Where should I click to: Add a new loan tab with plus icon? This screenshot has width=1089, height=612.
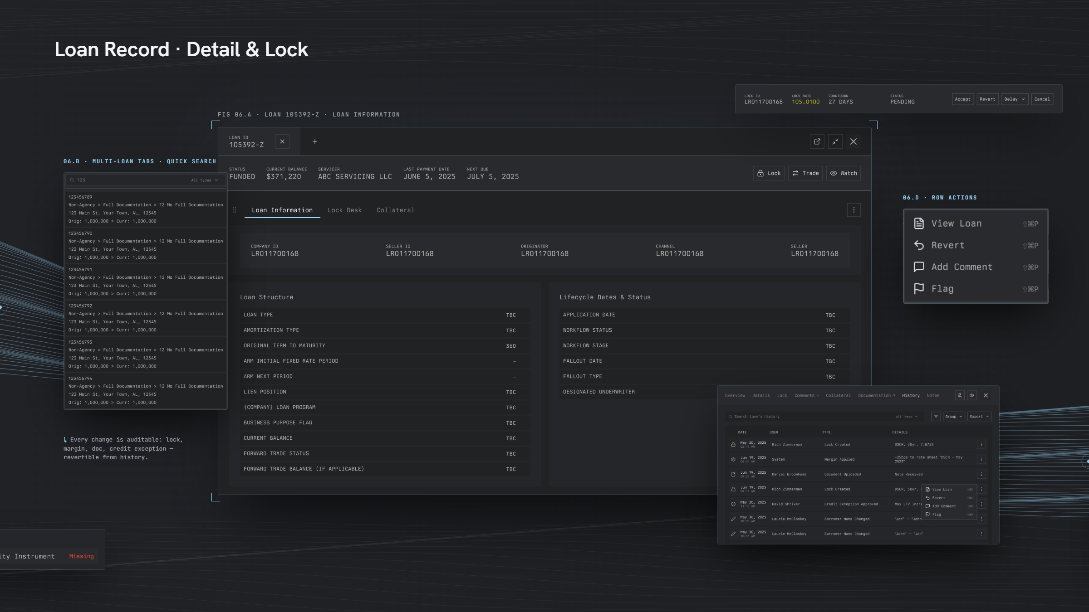coord(315,141)
